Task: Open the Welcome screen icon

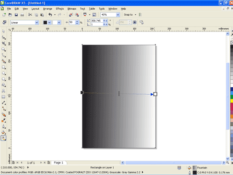Action: click(x=94, y=15)
